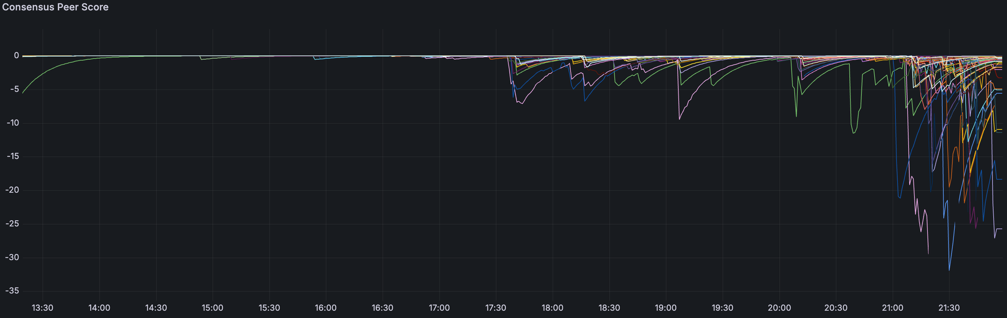Click the 20:00 time axis label
The image size is (1007, 318).
pos(779,308)
